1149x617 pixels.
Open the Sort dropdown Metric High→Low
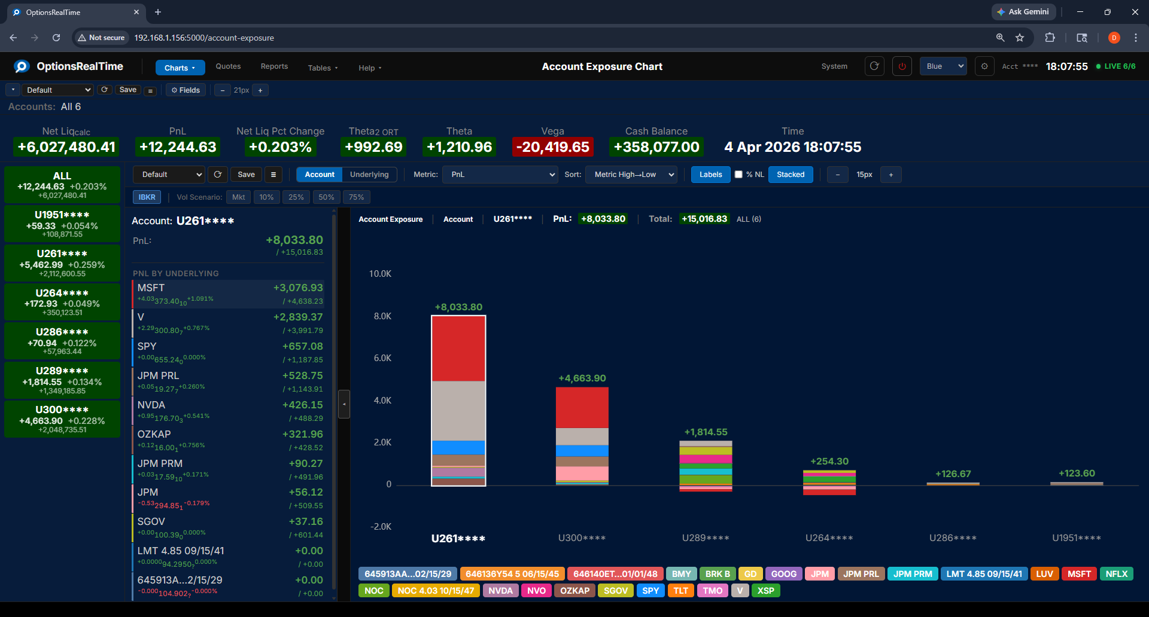coord(631,174)
